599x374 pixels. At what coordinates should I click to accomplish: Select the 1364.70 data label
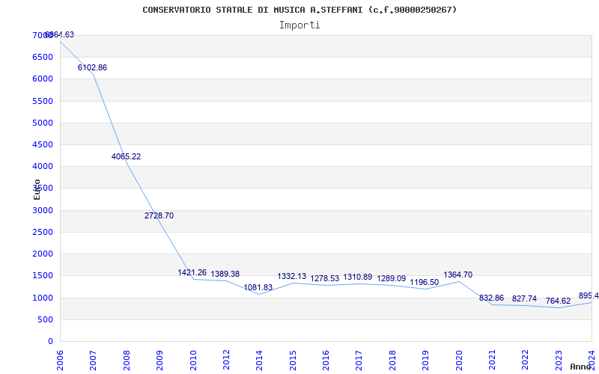[x=458, y=275]
